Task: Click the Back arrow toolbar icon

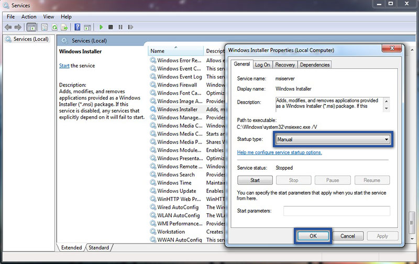Action: coord(8,27)
